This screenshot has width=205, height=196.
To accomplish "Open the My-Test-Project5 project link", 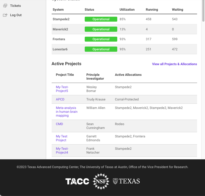I will 62,89.
